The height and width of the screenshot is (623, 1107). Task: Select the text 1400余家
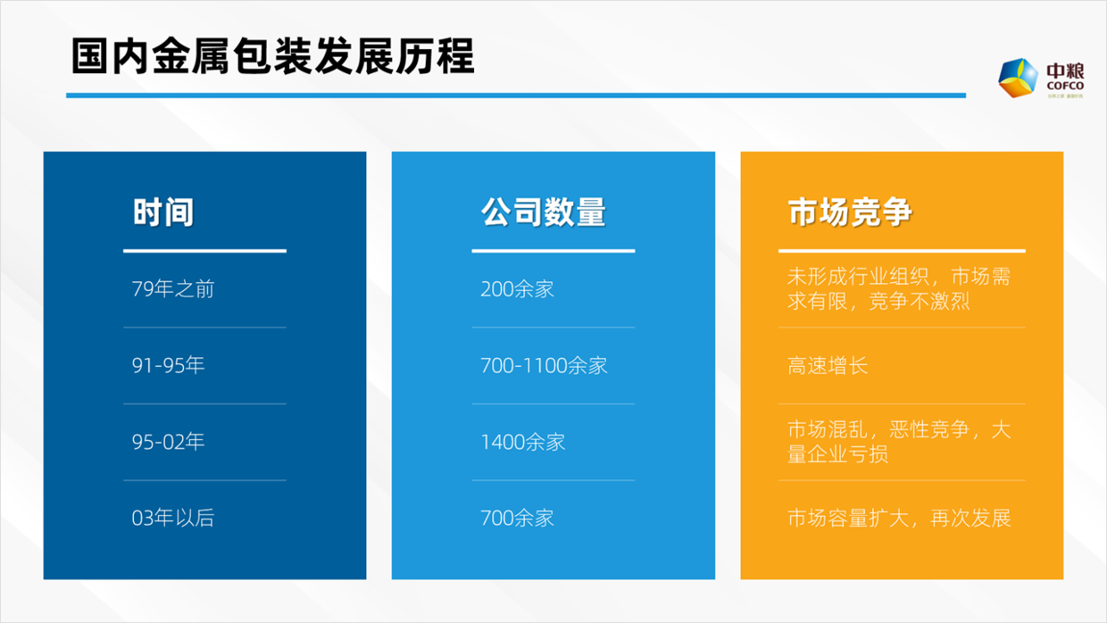coord(523,442)
